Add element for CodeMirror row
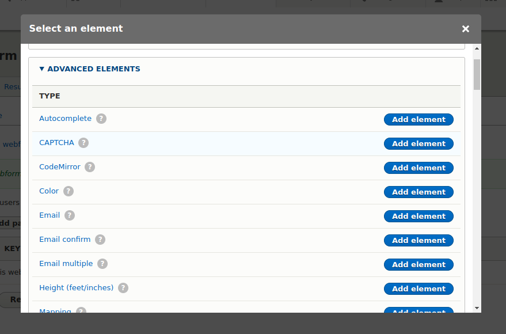The height and width of the screenshot is (334, 506). [419, 168]
